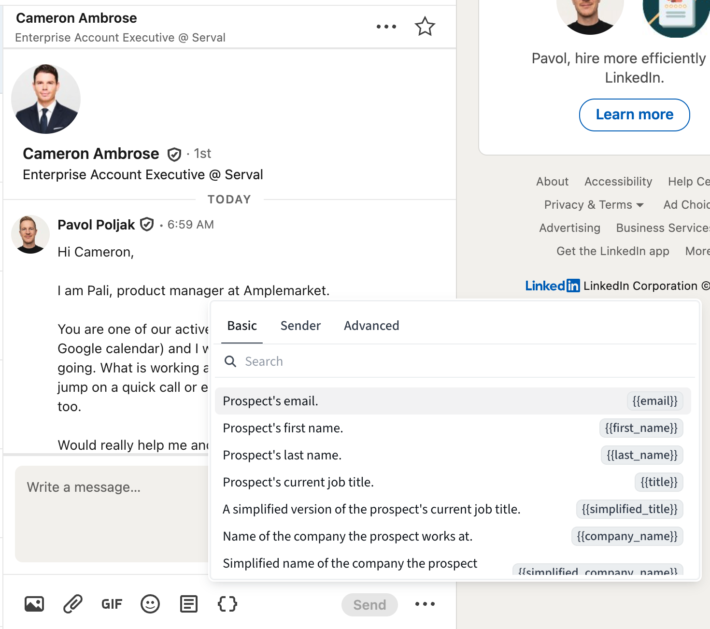This screenshot has height=629, width=710.
Task: Focus the variables Search field
Action: tap(454, 361)
